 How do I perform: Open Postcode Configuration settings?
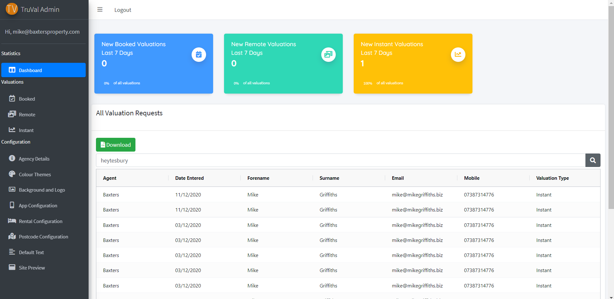coord(43,237)
